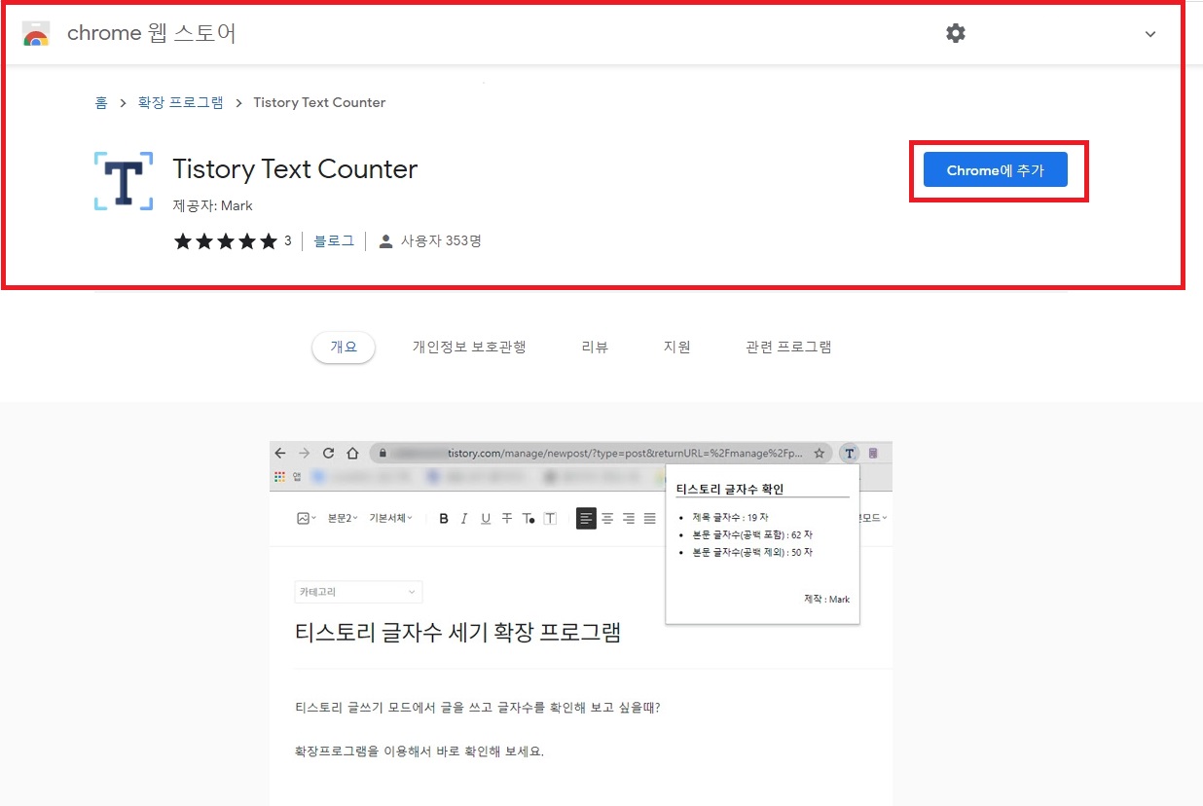Expand the account dropdown chevron in header

[1150, 34]
